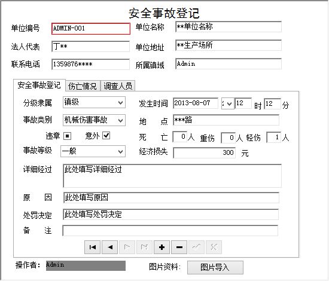Select the 安全事故登记 tab
The height and width of the screenshot is (281, 329).
coord(39,85)
